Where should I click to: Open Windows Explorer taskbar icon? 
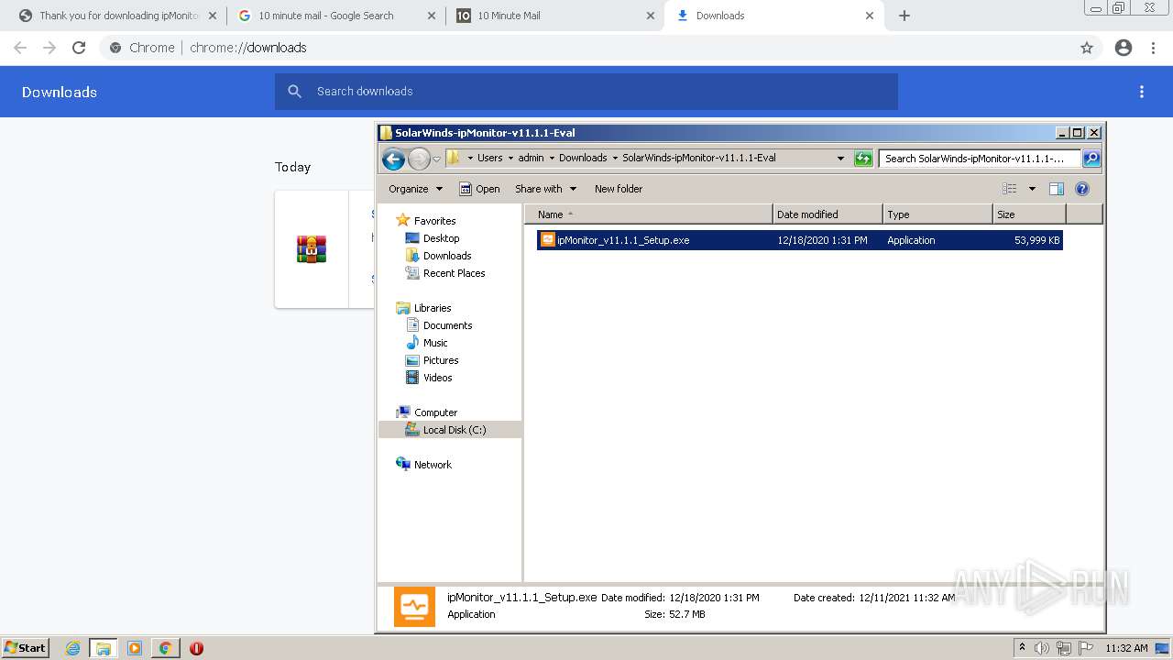pyautogui.click(x=104, y=648)
